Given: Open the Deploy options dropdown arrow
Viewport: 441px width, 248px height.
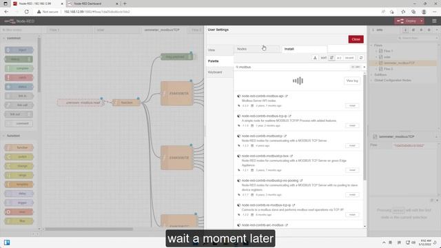Looking at the screenshot, I should (422, 21).
